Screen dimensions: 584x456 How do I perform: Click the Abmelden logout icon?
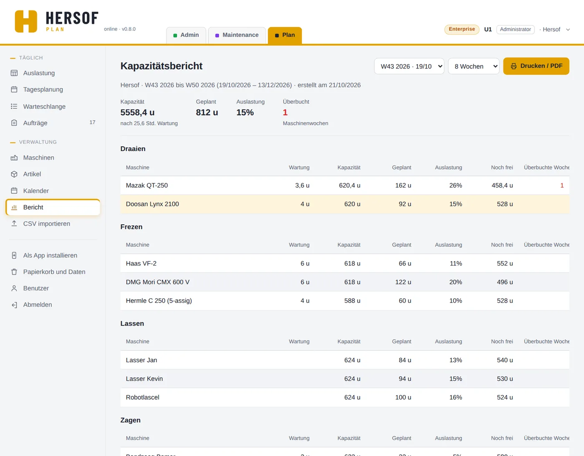[x=14, y=305]
